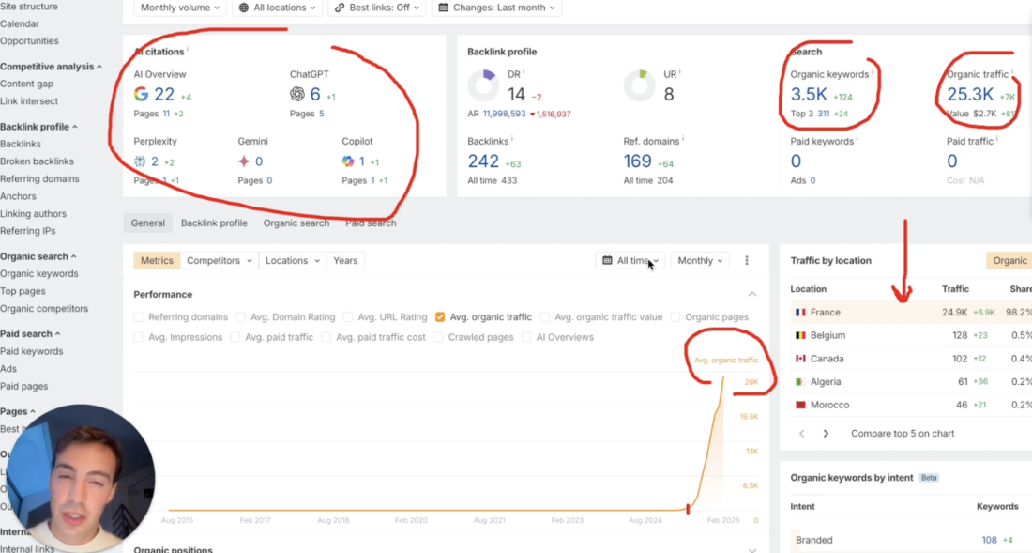Collapse the Performance section chevron
This screenshot has height=553, width=1032.
[752, 294]
